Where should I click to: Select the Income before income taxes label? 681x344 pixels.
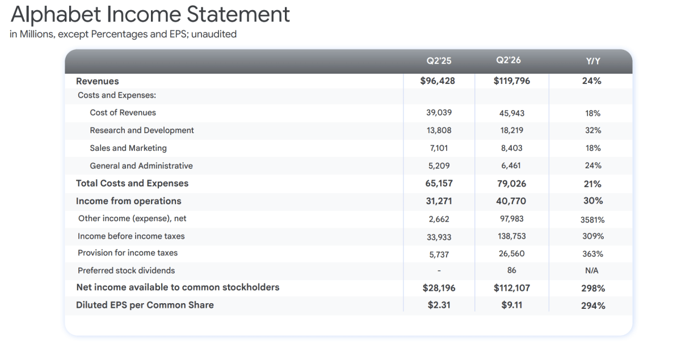(131, 236)
